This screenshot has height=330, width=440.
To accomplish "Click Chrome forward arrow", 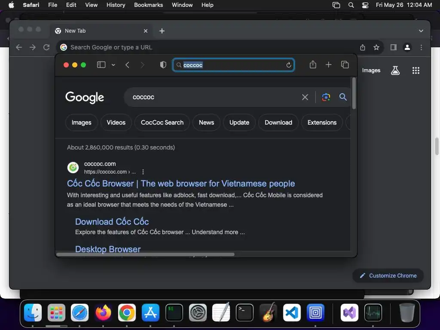I will pyautogui.click(x=33, y=47).
